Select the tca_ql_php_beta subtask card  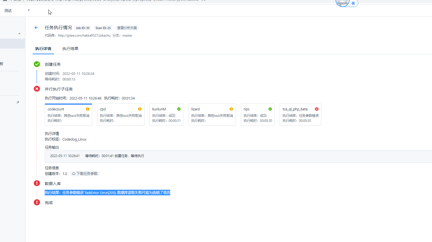point(300,115)
